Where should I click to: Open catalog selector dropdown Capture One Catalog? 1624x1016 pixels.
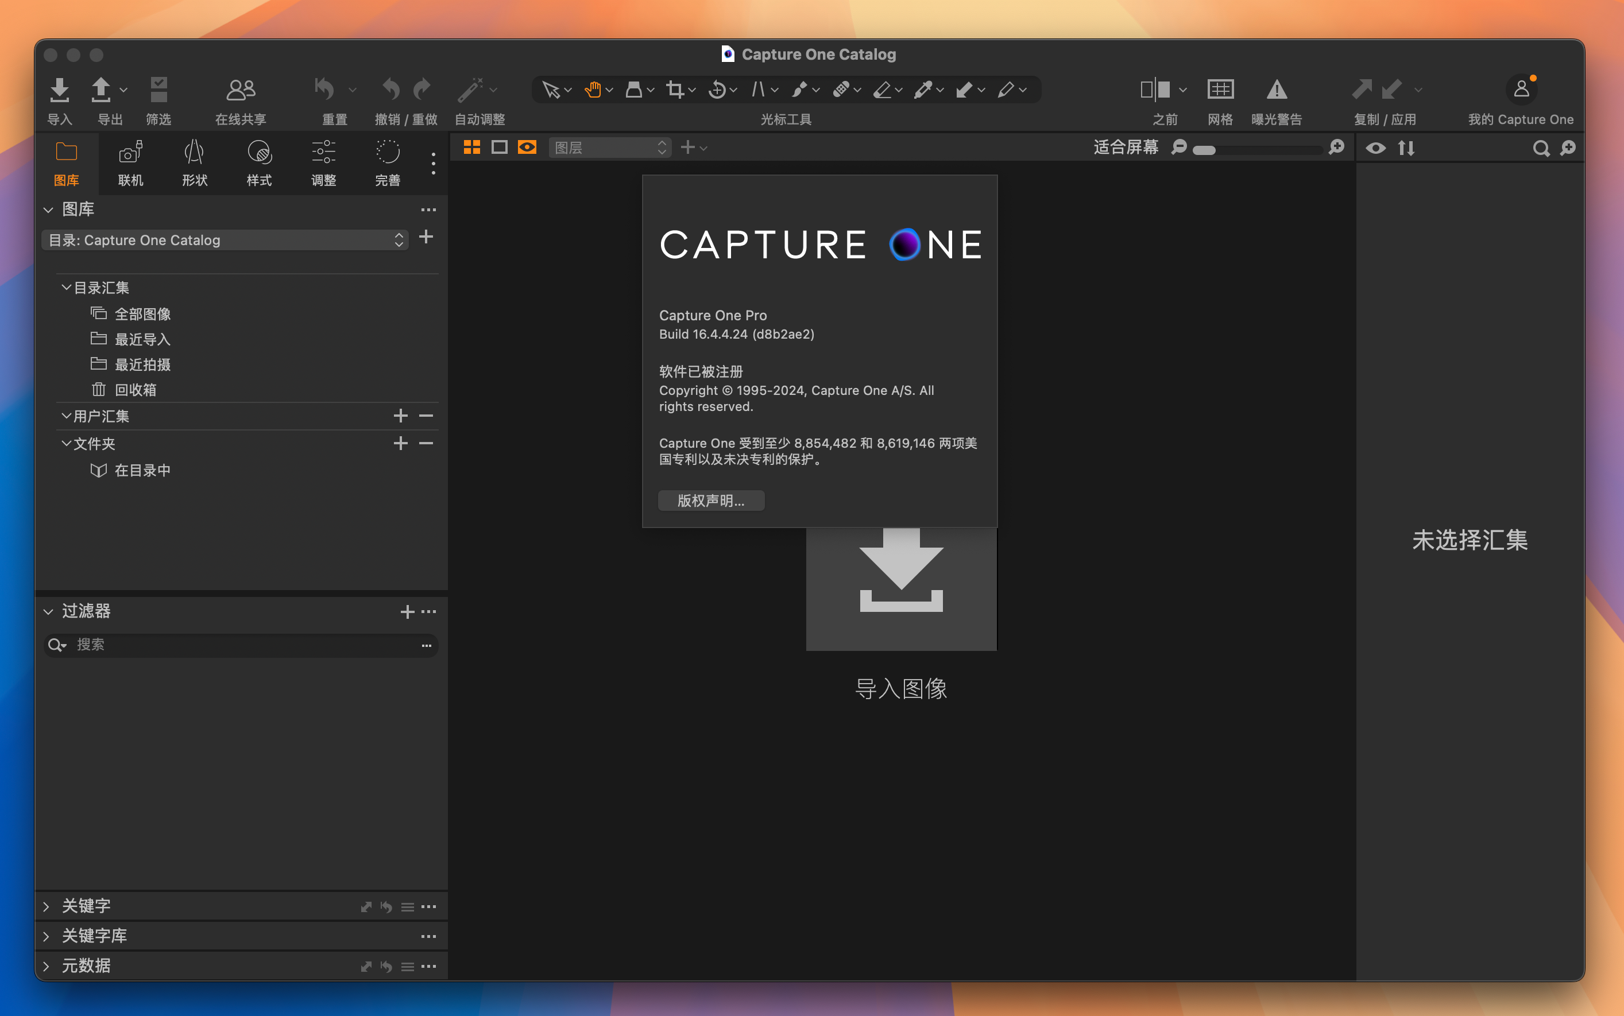tap(225, 240)
